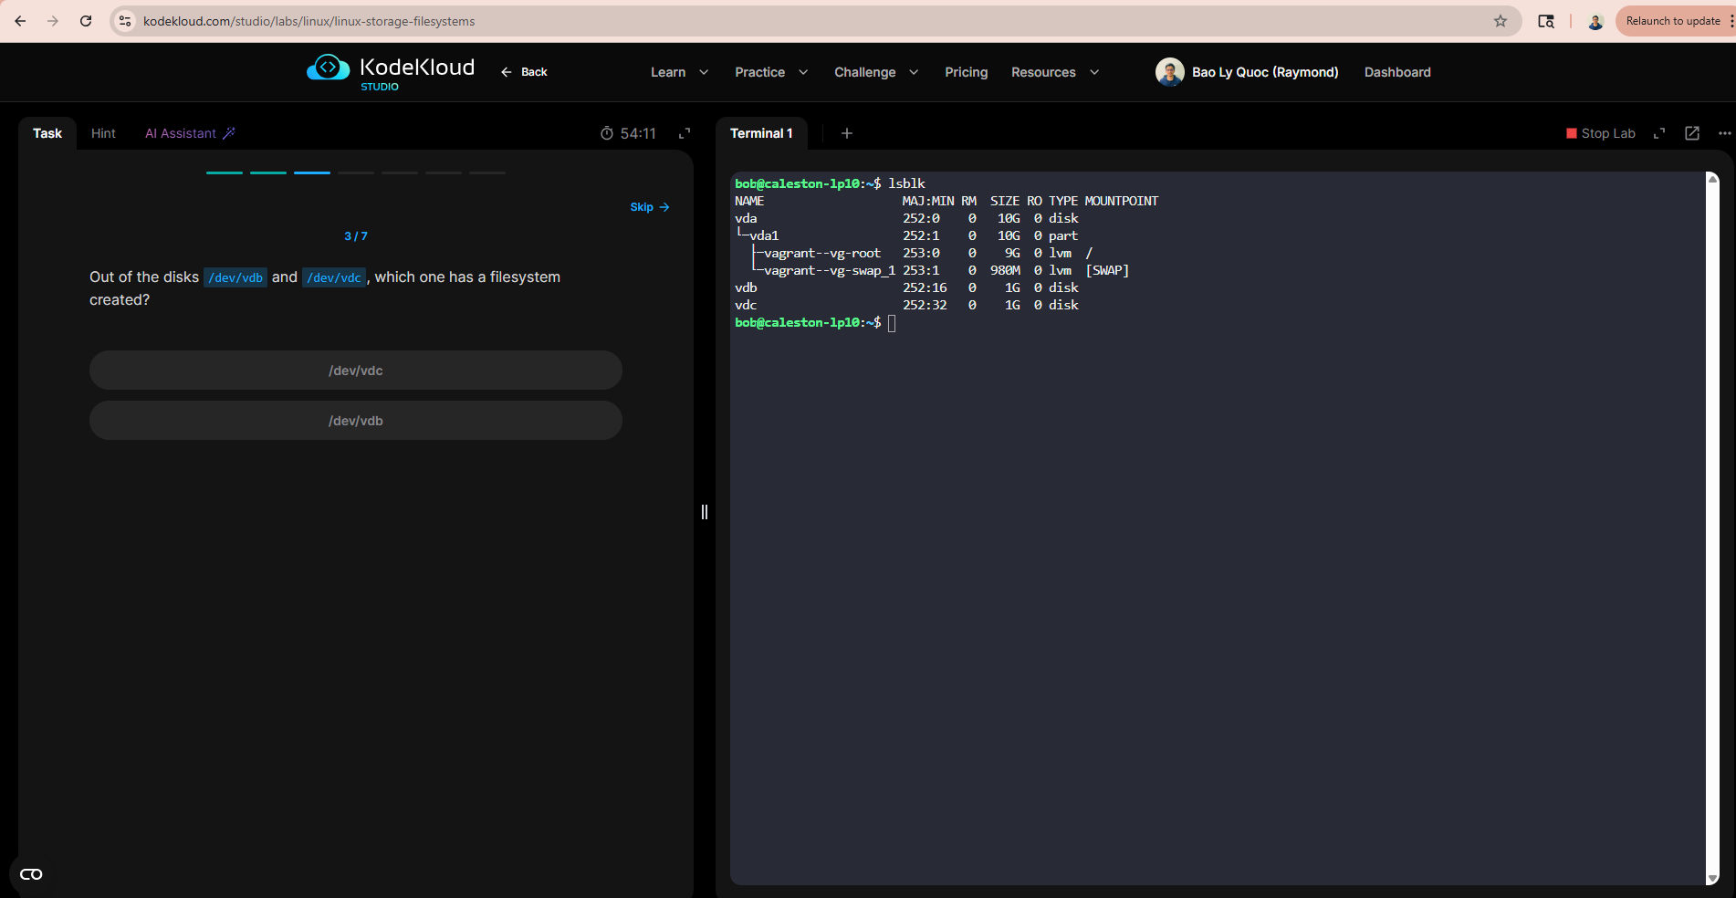Click the KodeKloud Studio logo
Viewport: 1736px width, 898px height.
(x=391, y=71)
